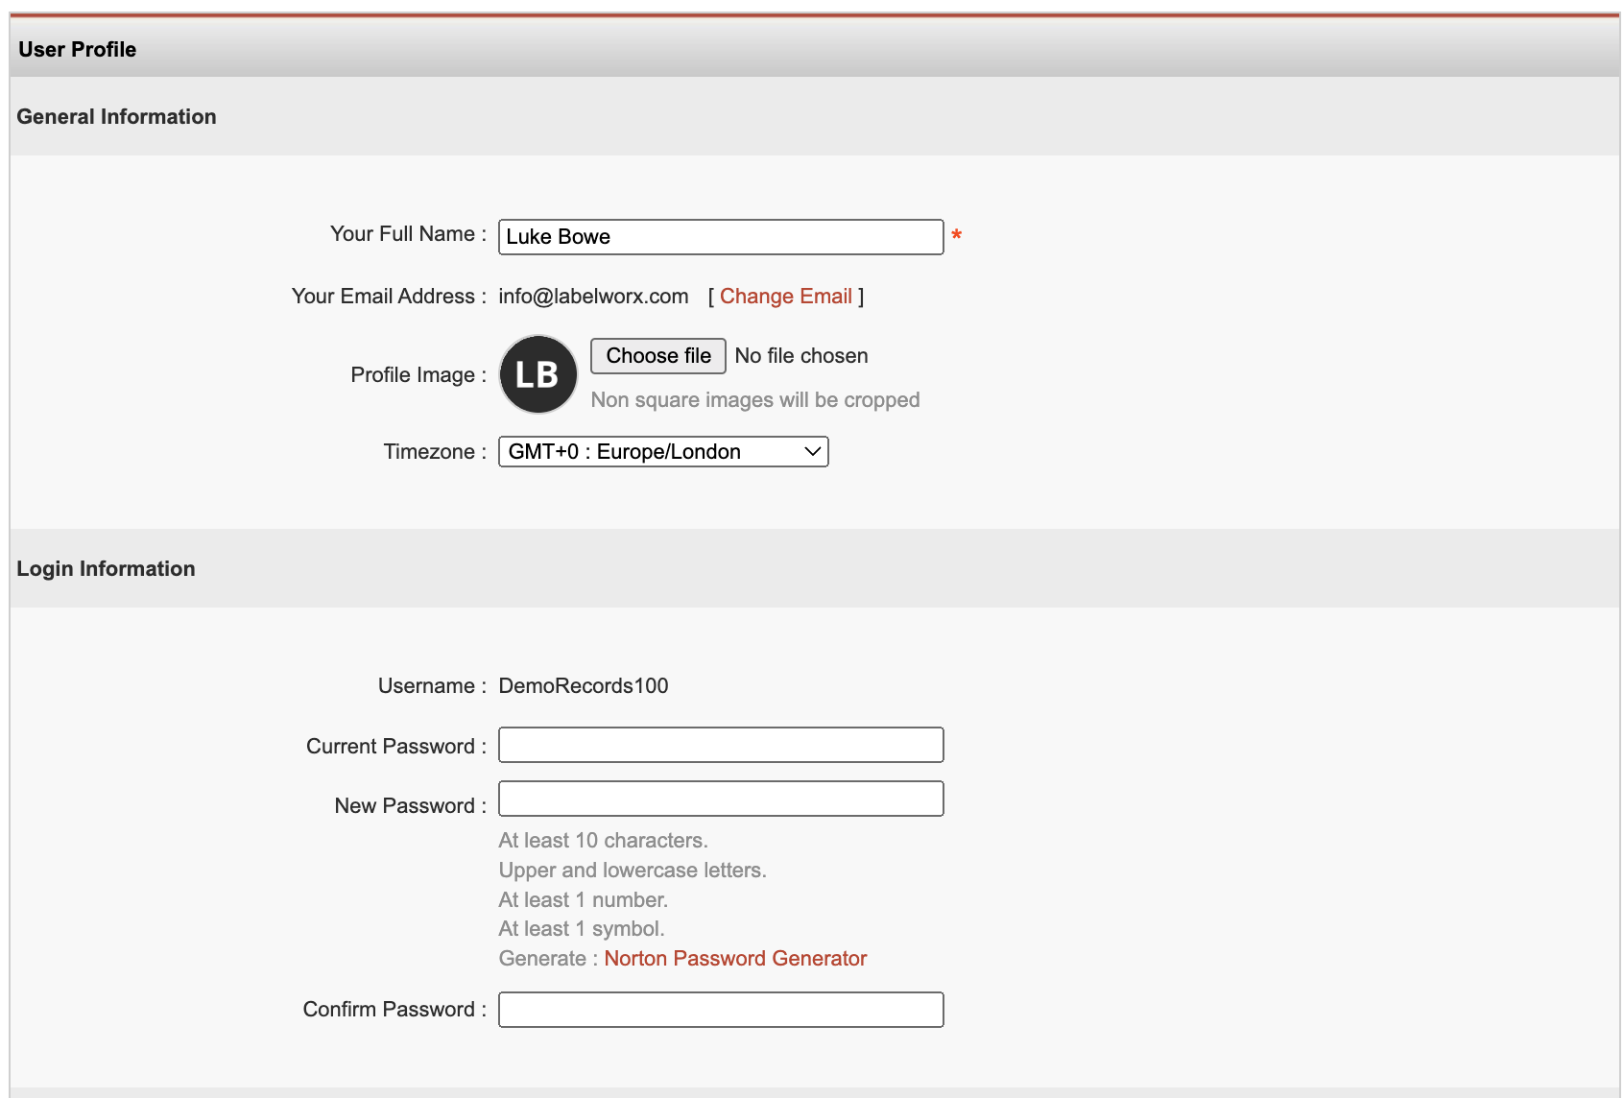
Task: Click the Timezone dropdown chevron arrow
Action: pos(811,451)
